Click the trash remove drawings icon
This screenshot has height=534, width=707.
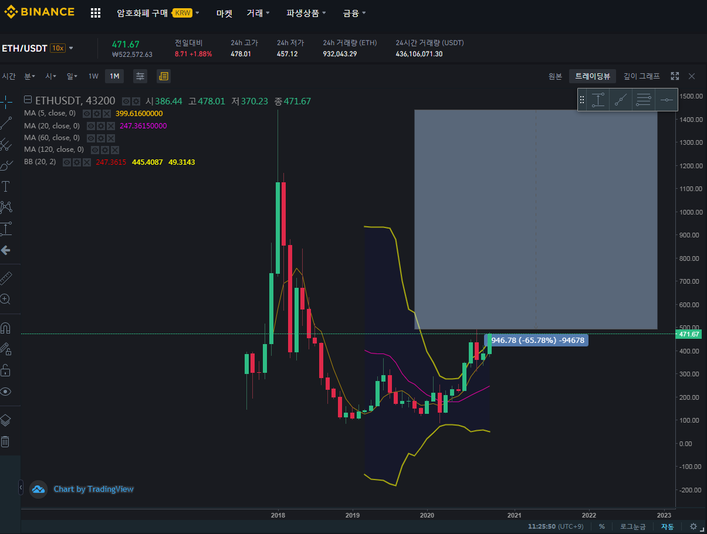click(x=5, y=441)
